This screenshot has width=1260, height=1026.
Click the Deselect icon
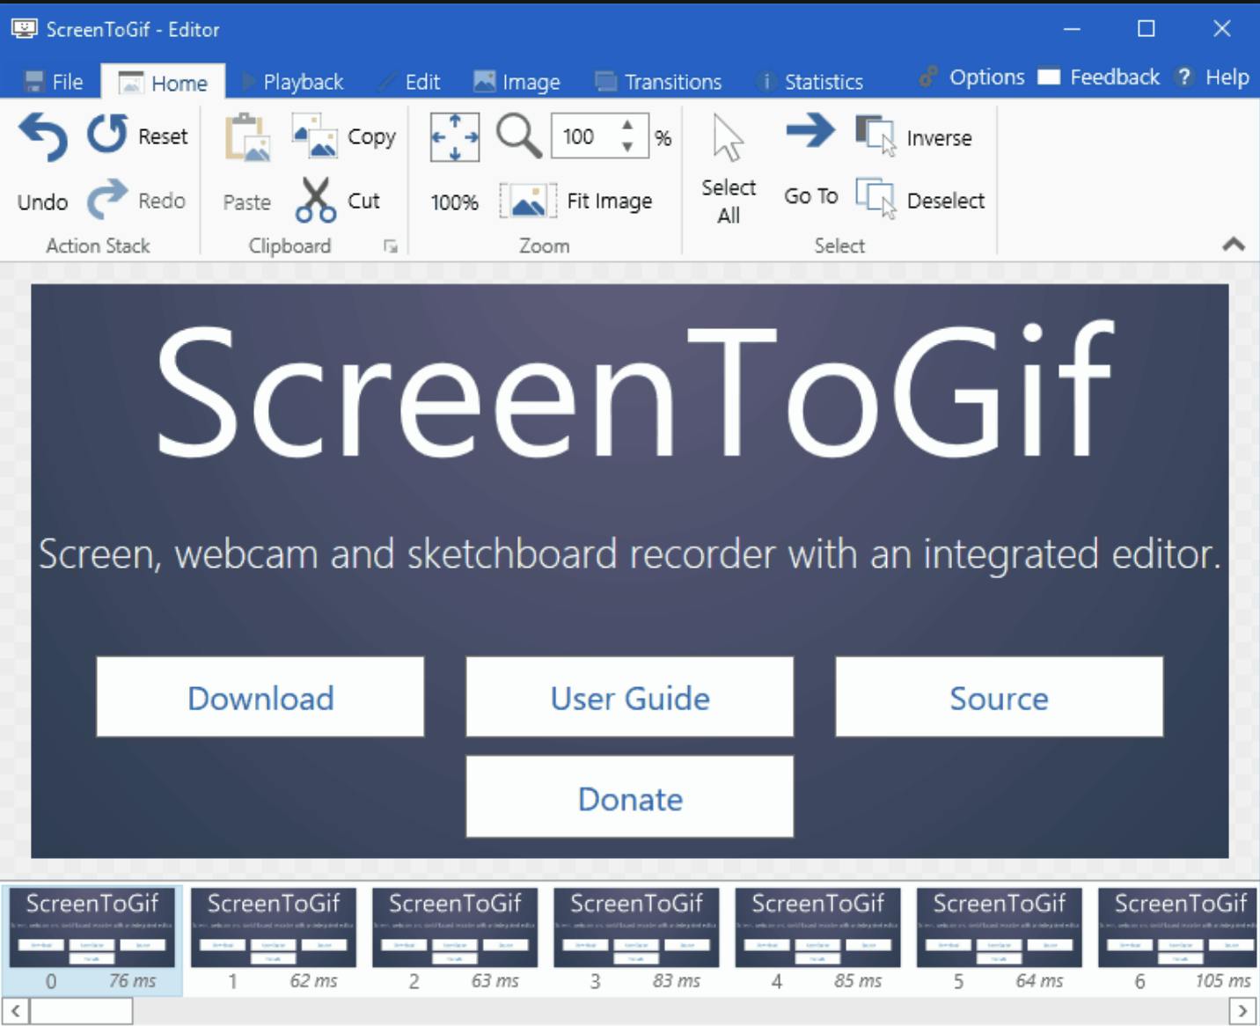coord(875,199)
